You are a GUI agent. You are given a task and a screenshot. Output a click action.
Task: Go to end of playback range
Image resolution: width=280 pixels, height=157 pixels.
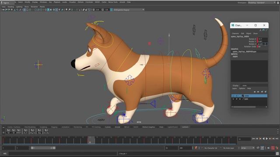pos(277,139)
